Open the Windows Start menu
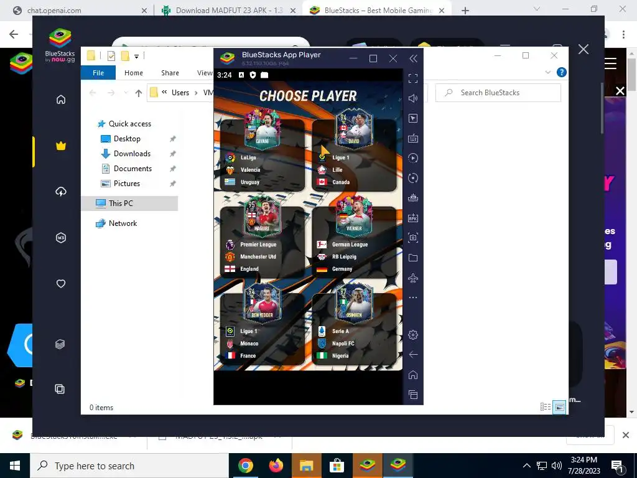 coord(15,466)
